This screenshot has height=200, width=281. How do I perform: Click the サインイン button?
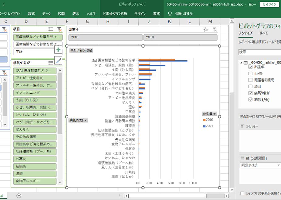point(269,5)
